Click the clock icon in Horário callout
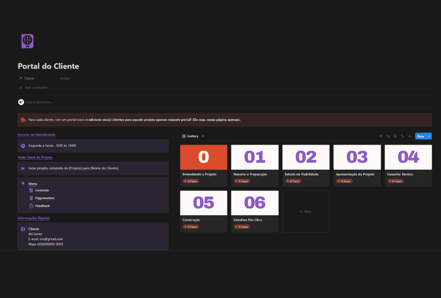Image resolution: width=441 pixels, height=298 pixels. point(23,146)
